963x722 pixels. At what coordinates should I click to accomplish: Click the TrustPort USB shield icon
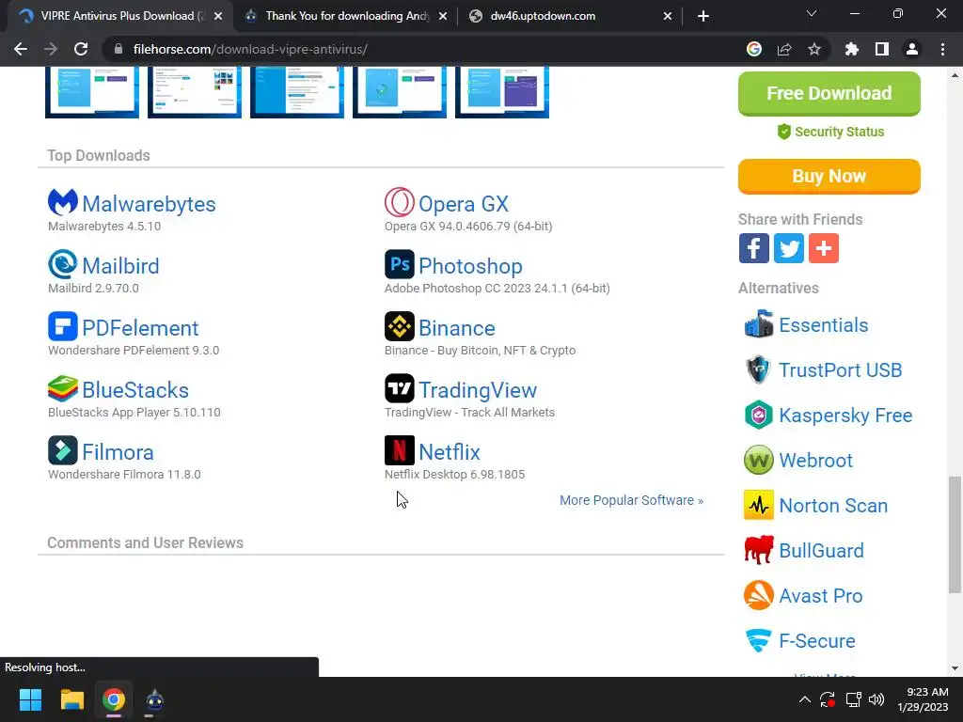coord(759,369)
